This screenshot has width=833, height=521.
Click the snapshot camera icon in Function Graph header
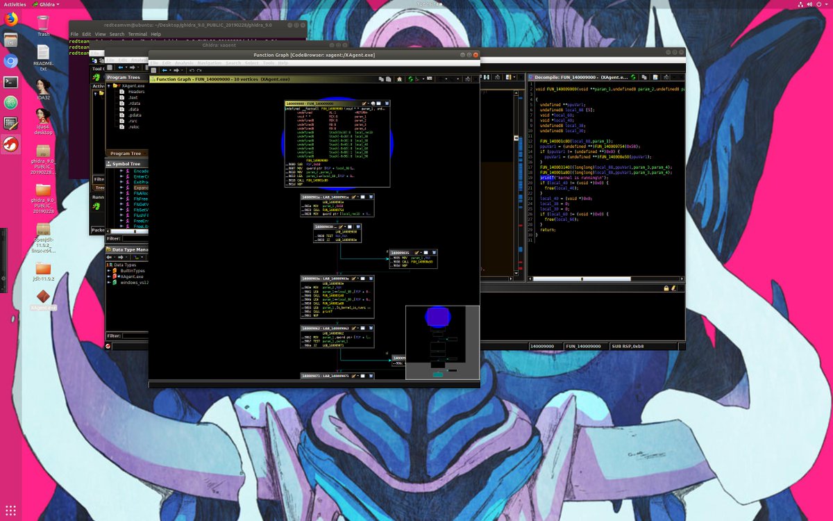click(x=468, y=79)
